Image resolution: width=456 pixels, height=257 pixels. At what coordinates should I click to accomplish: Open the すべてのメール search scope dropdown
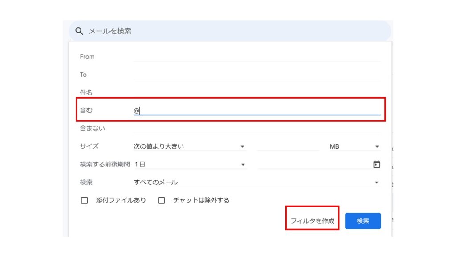(x=257, y=182)
